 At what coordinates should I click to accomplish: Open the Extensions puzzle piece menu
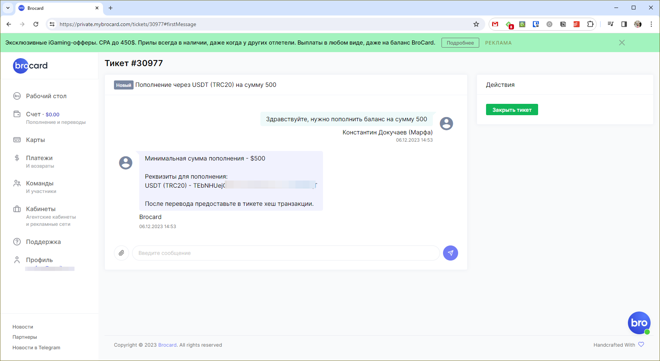click(x=590, y=24)
